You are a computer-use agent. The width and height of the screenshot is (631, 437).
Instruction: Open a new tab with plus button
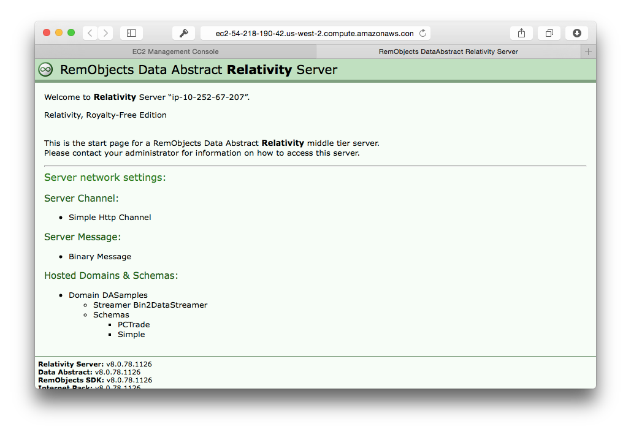click(588, 51)
